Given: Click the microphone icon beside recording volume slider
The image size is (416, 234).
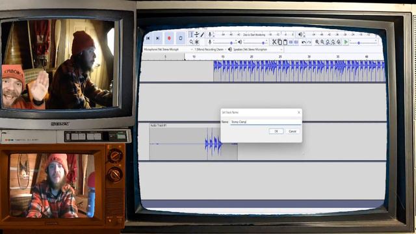Looking at the screenshot, I should pyautogui.click(x=210, y=42).
